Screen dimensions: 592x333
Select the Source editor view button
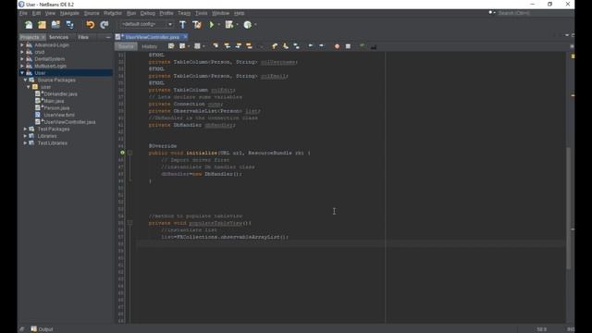pyautogui.click(x=126, y=46)
